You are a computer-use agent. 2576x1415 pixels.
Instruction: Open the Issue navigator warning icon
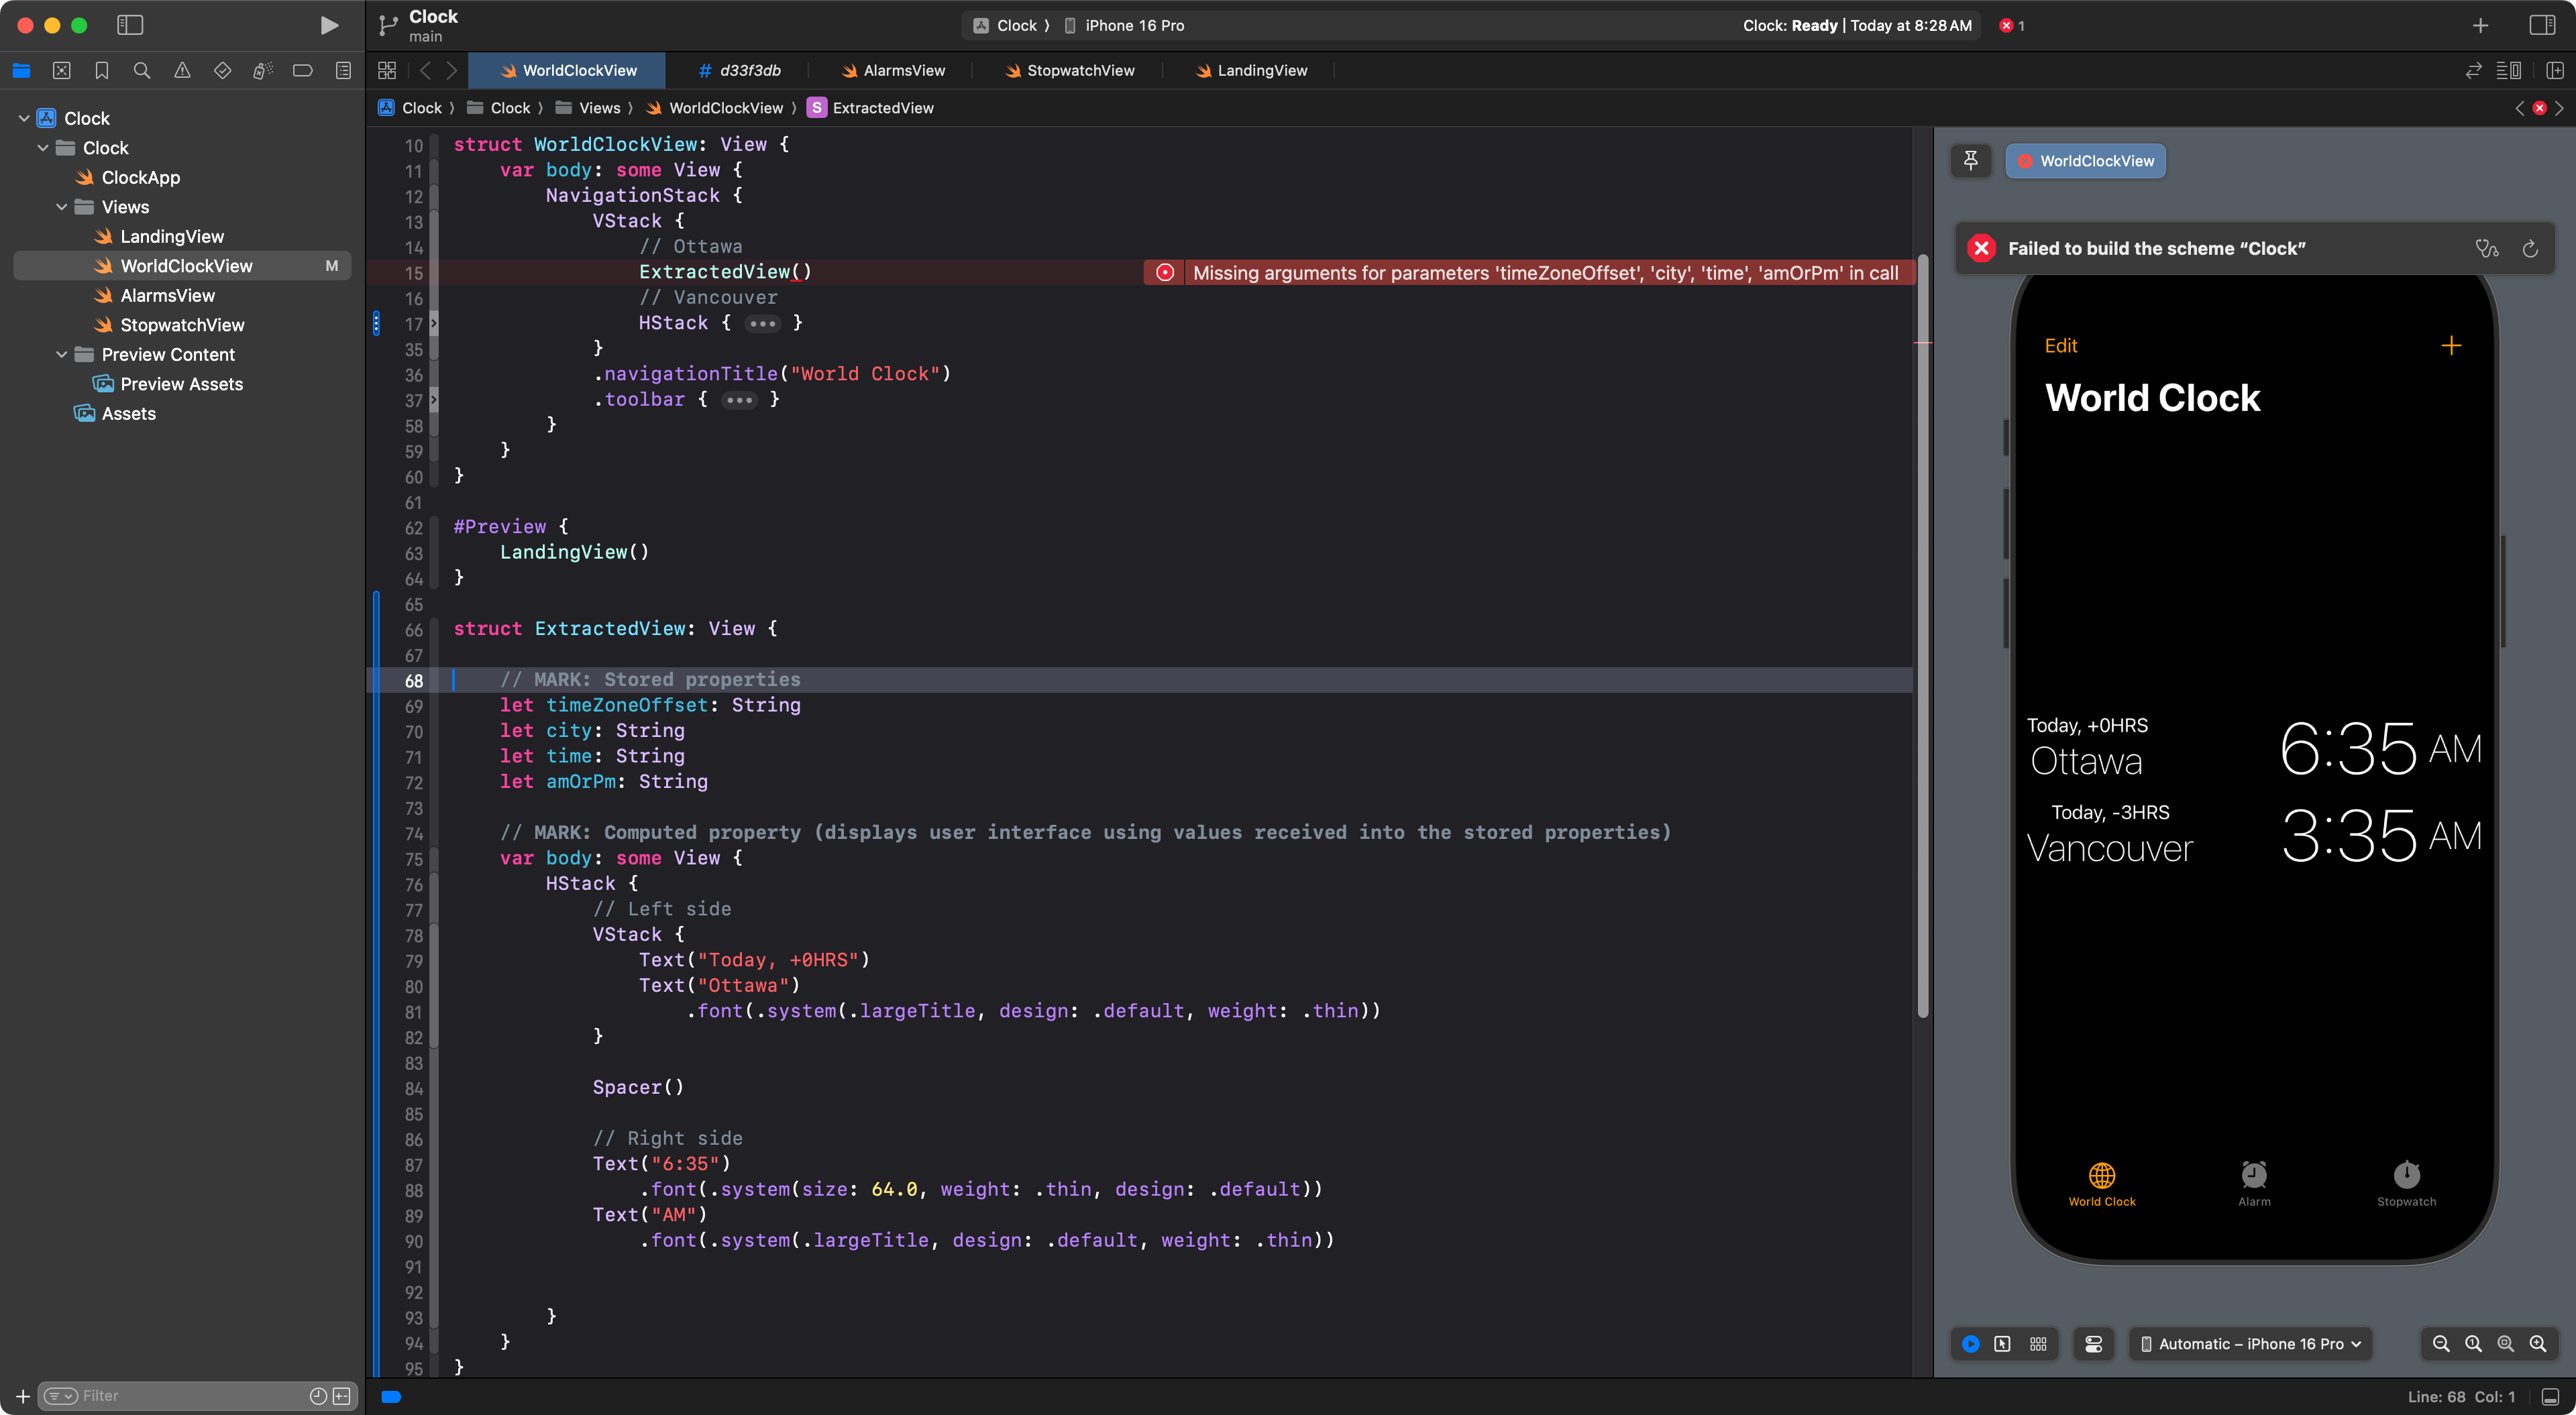[x=182, y=70]
